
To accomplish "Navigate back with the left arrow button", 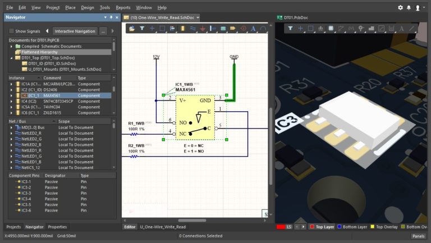I will [x=47, y=31].
